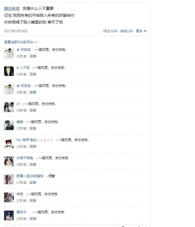Open avatar of first 玩笑话 commenter
Screen dimensions: 195x227
pyautogui.click(x=9, y=53)
